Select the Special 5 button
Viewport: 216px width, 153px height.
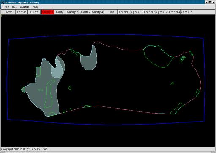(187, 12)
